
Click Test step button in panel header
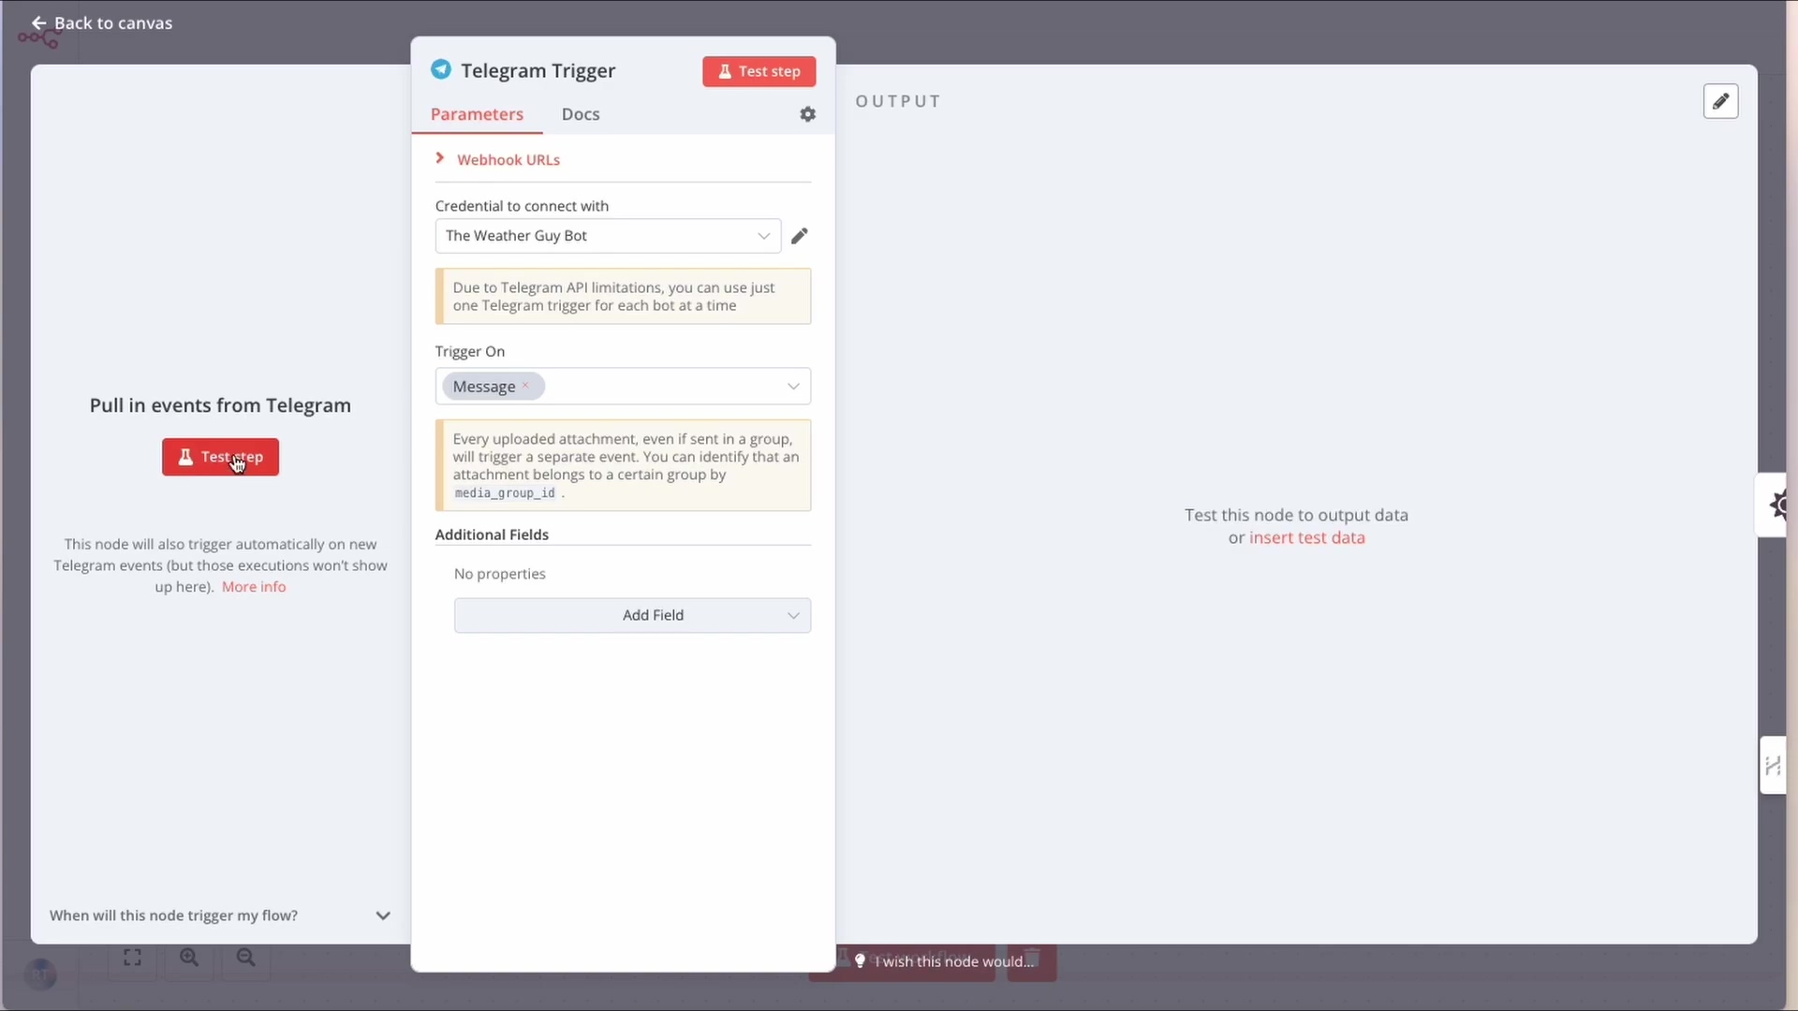759,71
